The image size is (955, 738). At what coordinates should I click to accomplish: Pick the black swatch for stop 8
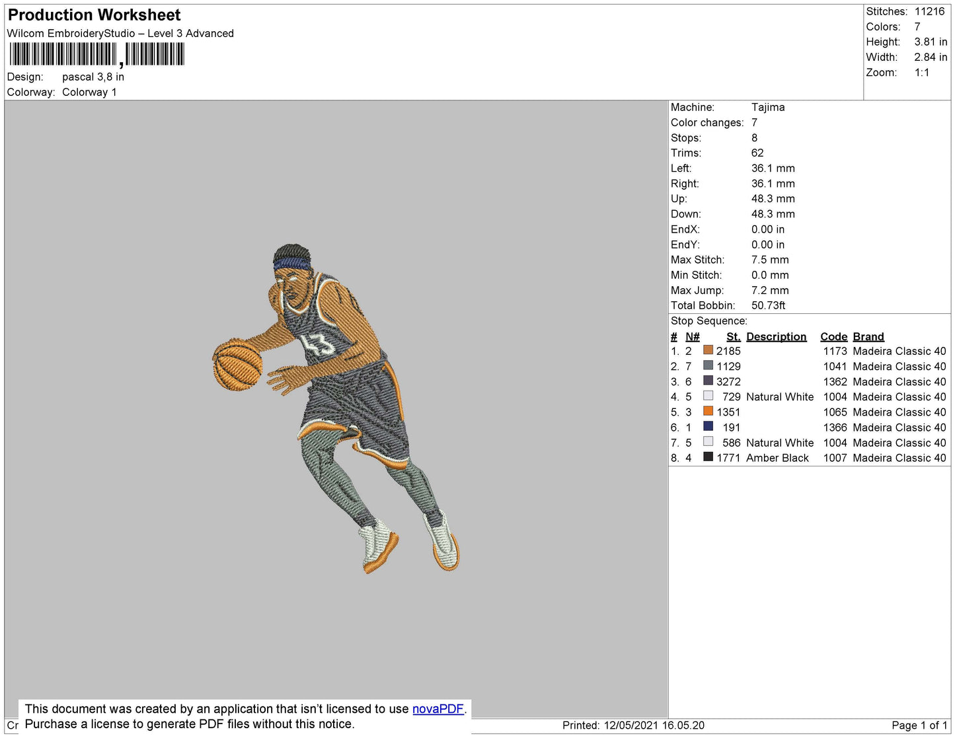pos(708,457)
